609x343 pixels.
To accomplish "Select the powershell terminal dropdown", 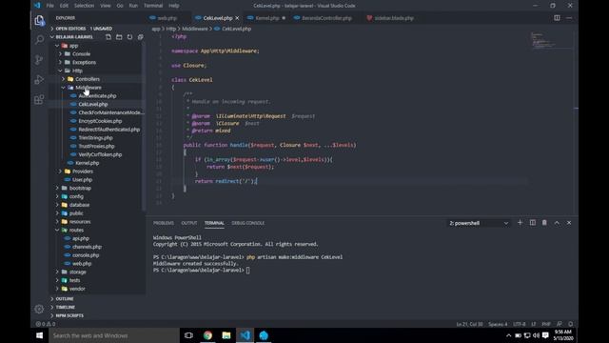I will [479, 223].
